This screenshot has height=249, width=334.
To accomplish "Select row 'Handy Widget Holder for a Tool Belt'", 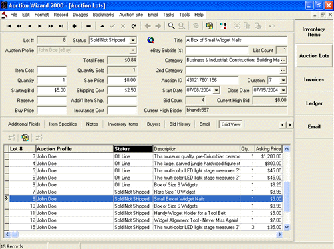I will tap(146, 213).
